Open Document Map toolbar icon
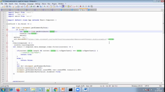The width and height of the screenshot is (165, 92). point(69,6)
